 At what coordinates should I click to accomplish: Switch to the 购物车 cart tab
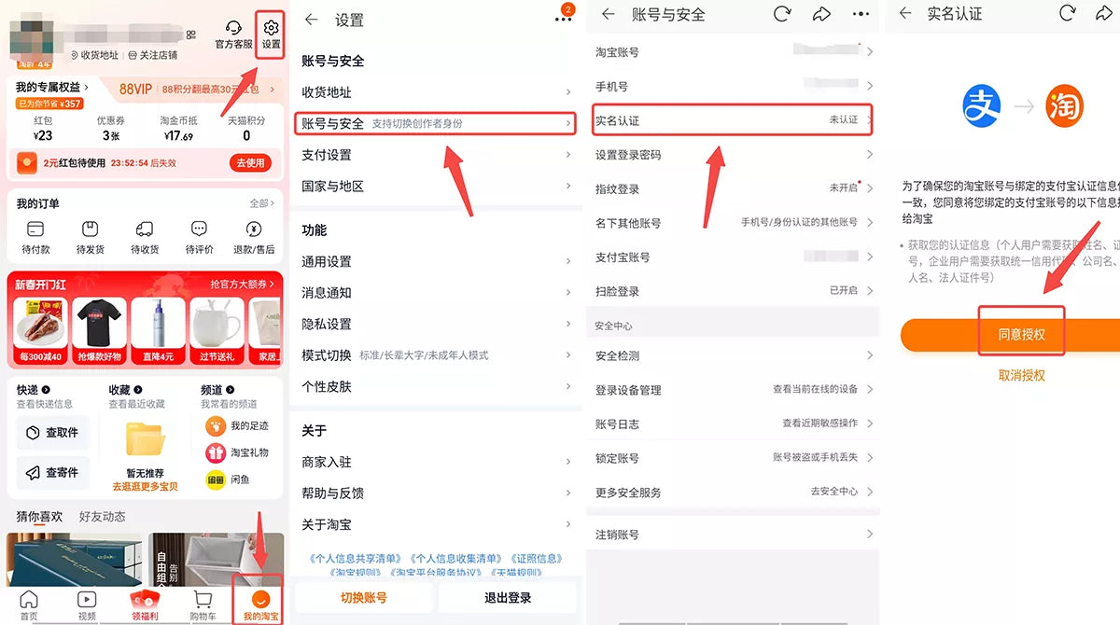click(203, 604)
